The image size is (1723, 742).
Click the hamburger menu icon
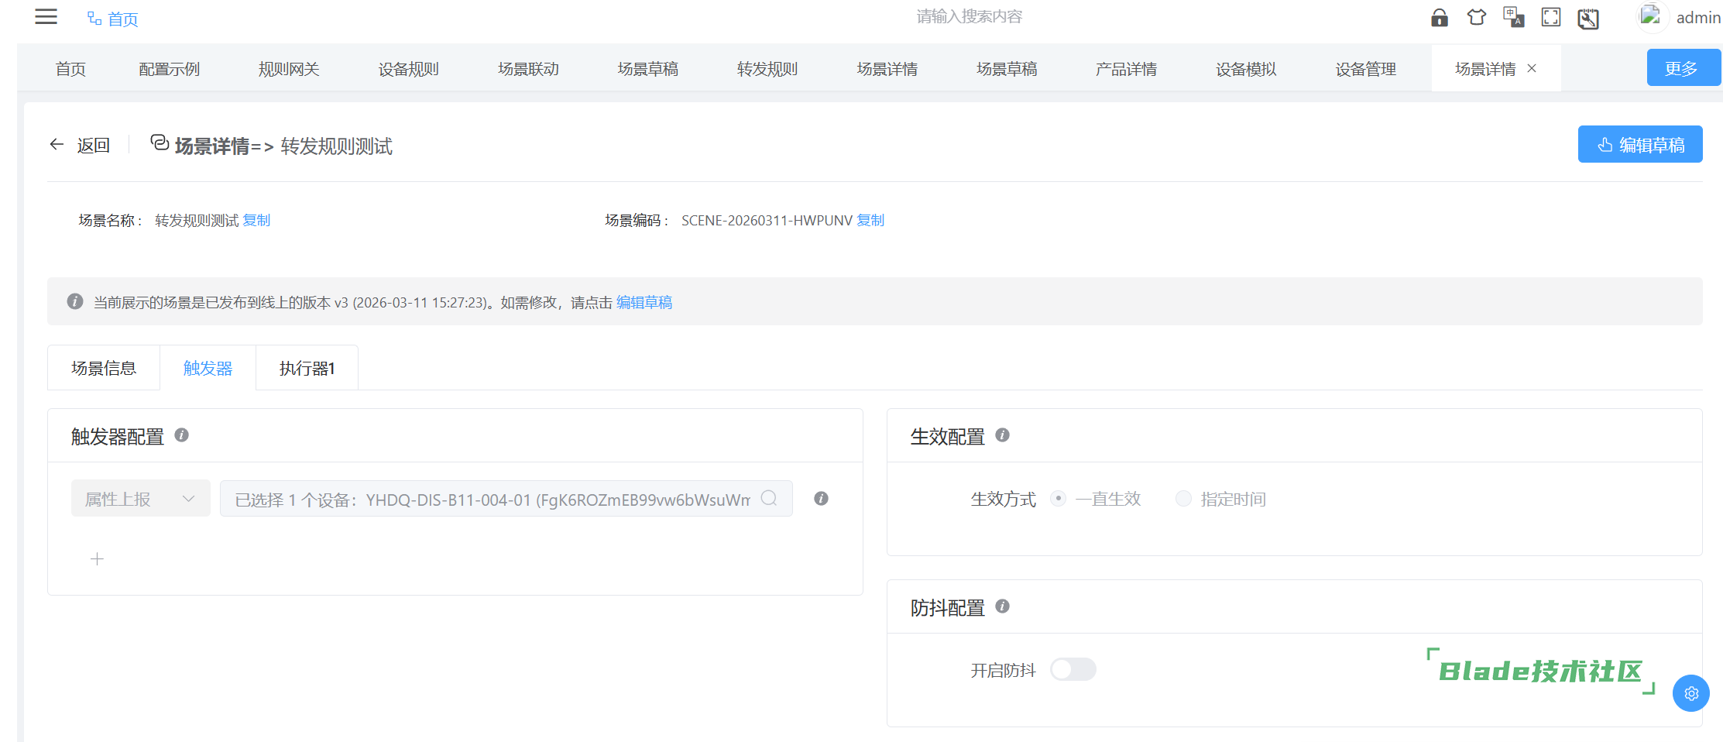pos(46,17)
